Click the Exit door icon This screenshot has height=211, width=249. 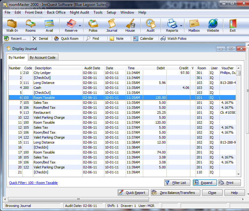pos(233,26)
